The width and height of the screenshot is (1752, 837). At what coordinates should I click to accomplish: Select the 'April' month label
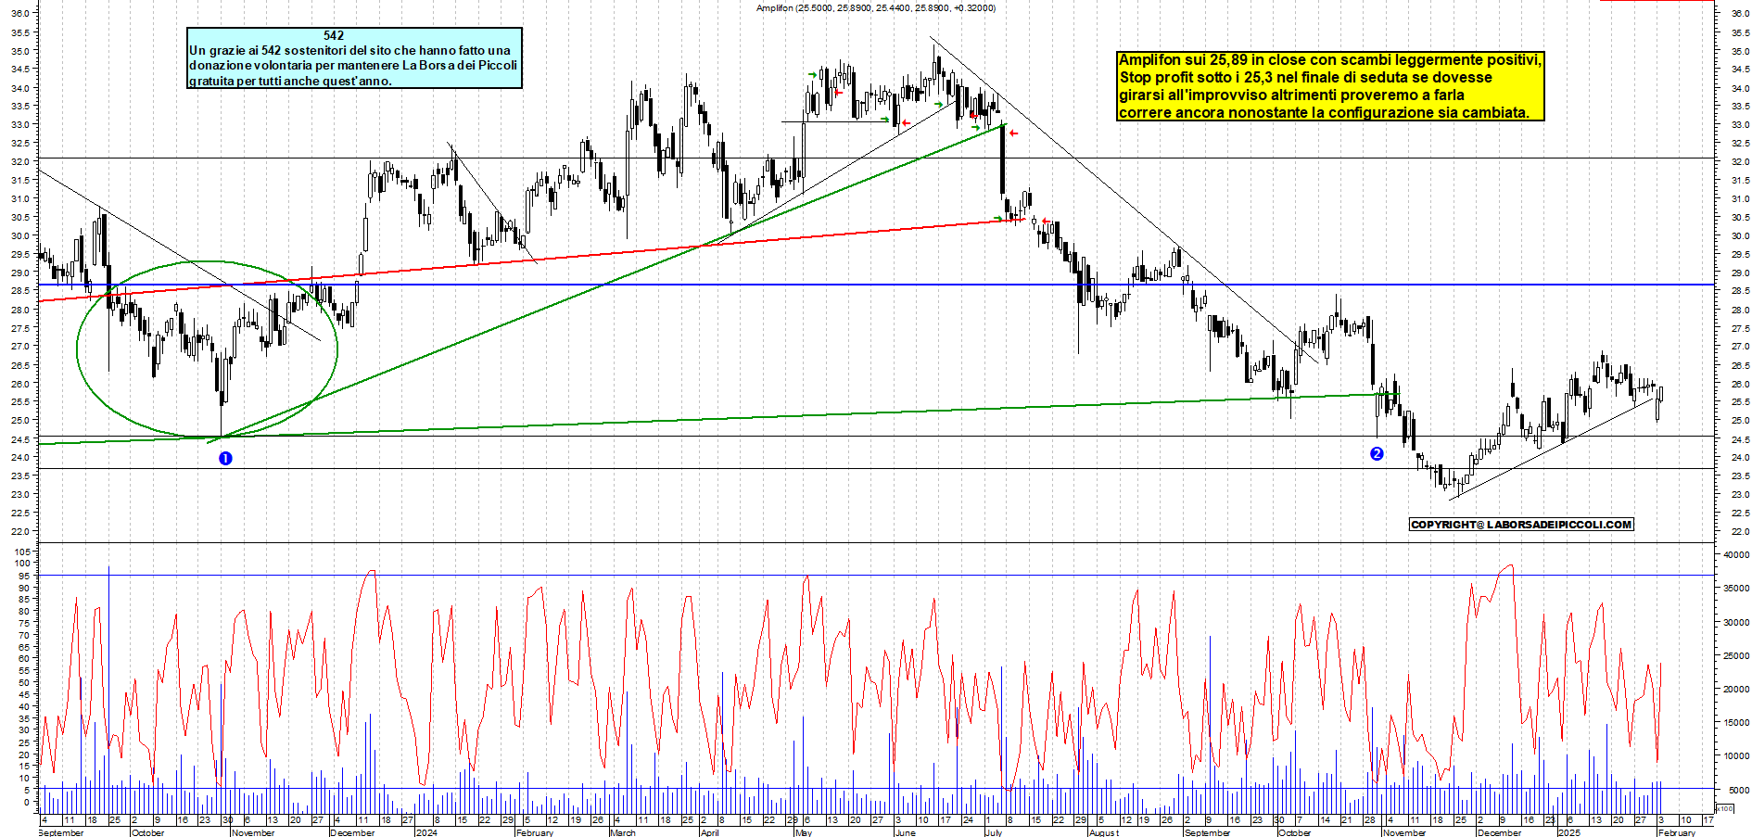(710, 832)
